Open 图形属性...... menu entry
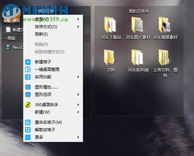The image size is (194, 156). click(53, 87)
